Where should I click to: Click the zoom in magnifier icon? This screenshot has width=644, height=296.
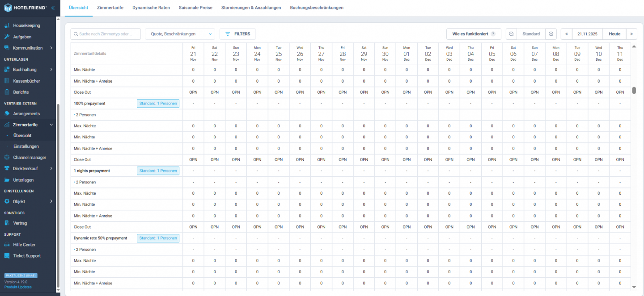click(x=551, y=34)
